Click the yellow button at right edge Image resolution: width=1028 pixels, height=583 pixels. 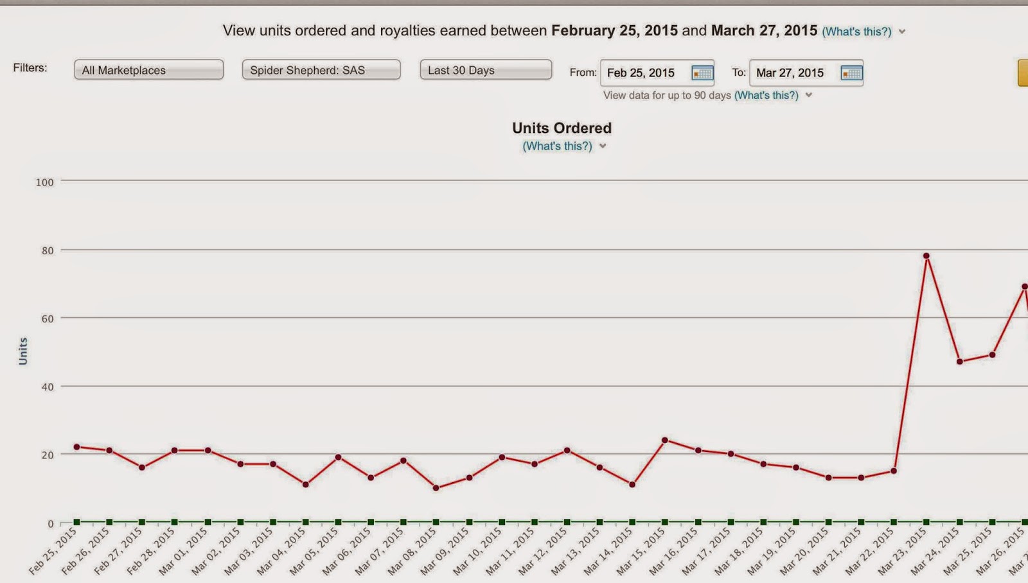click(x=1023, y=73)
